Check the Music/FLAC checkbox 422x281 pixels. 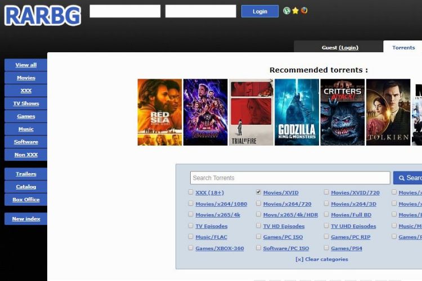[x=191, y=237]
